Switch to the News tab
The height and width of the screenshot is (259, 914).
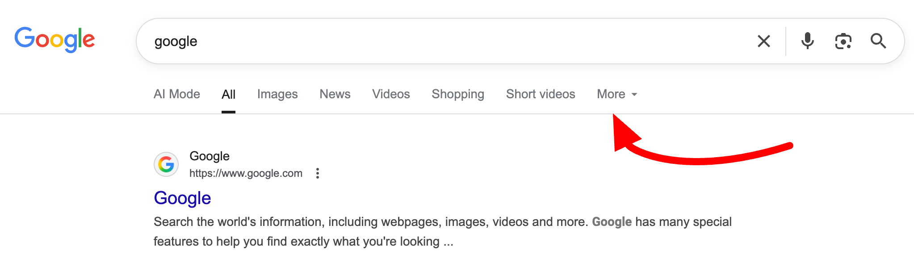(x=335, y=94)
